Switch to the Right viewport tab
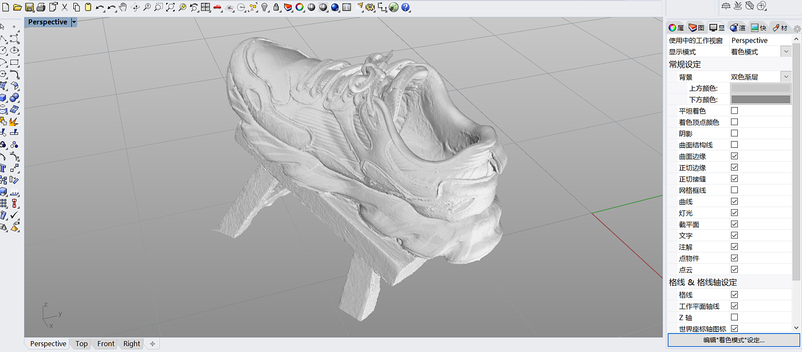This screenshot has height=352, width=802. point(132,344)
